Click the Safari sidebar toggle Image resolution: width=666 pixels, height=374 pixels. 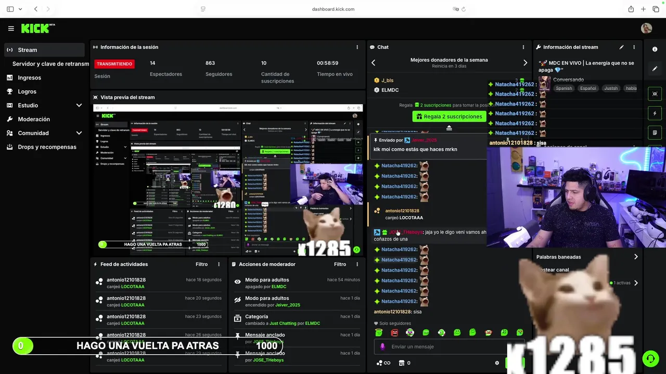click(x=10, y=9)
